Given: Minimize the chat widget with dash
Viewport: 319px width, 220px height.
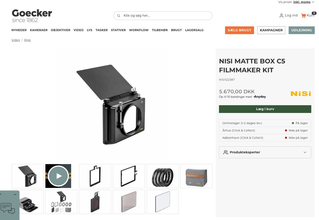Looking at the screenshot, I should tap(15, 194).
